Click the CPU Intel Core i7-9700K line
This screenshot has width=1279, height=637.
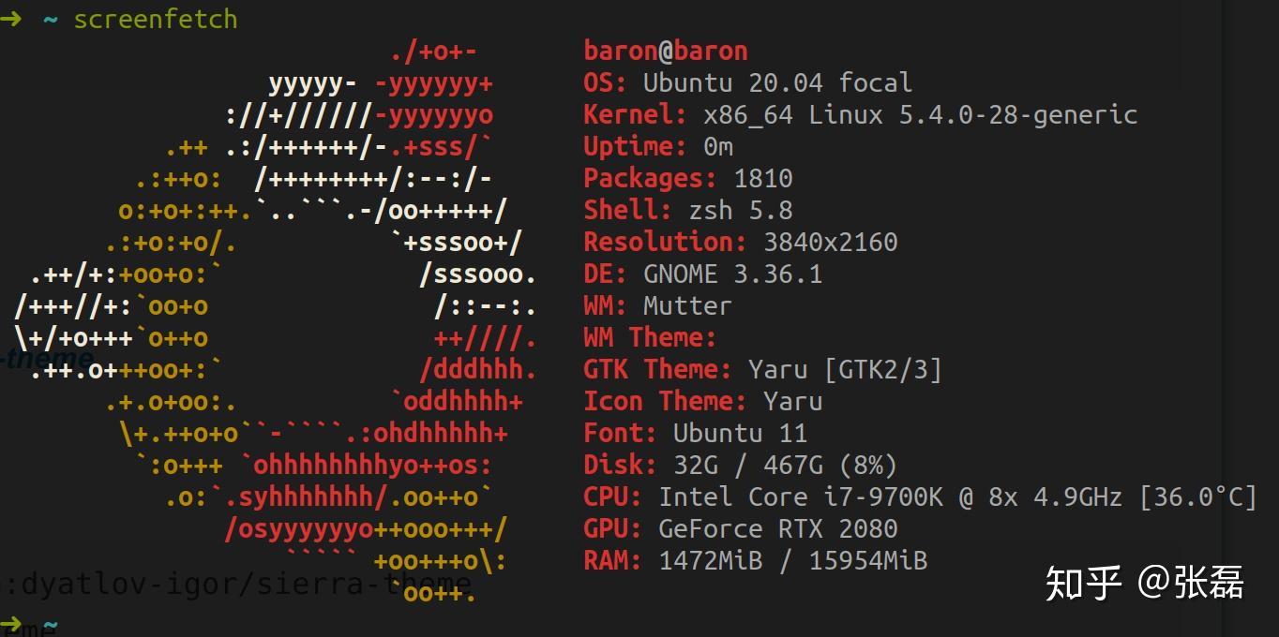point(920,496)
